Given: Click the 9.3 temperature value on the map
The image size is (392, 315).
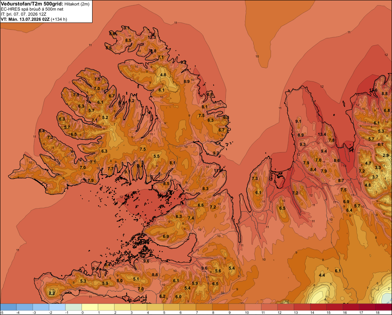Looking at the screenshot, I should click(x=303, y=144).
